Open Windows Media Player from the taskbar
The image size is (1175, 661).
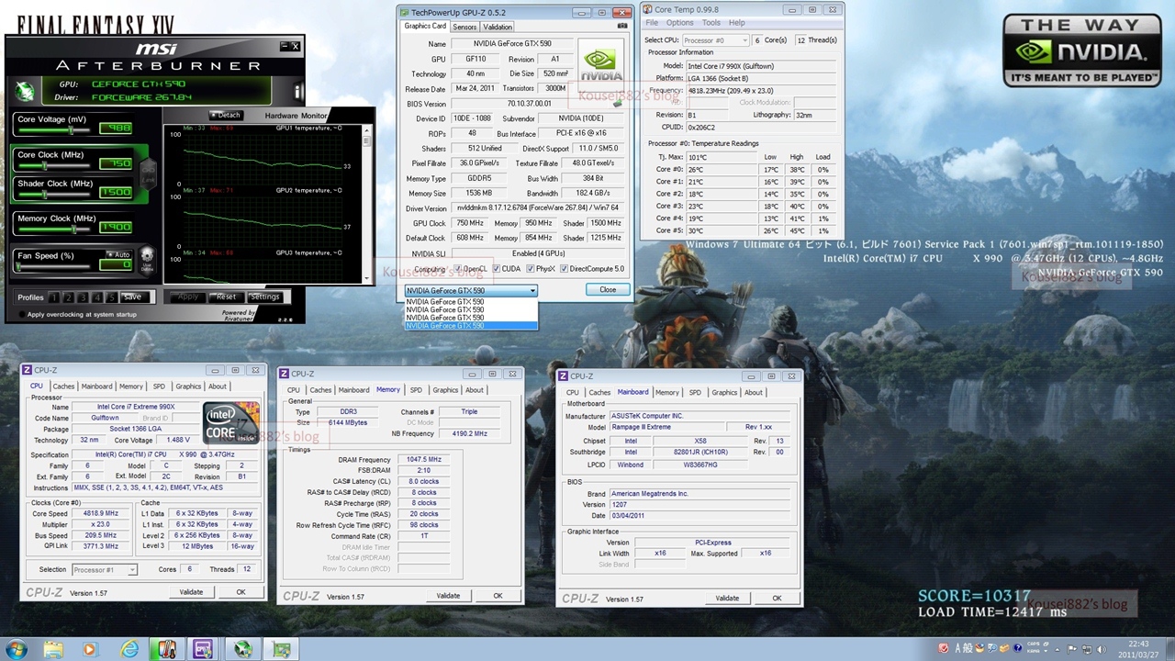pyautogui.click(x=89, y=649)
